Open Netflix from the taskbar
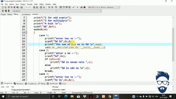 (91, 97)
